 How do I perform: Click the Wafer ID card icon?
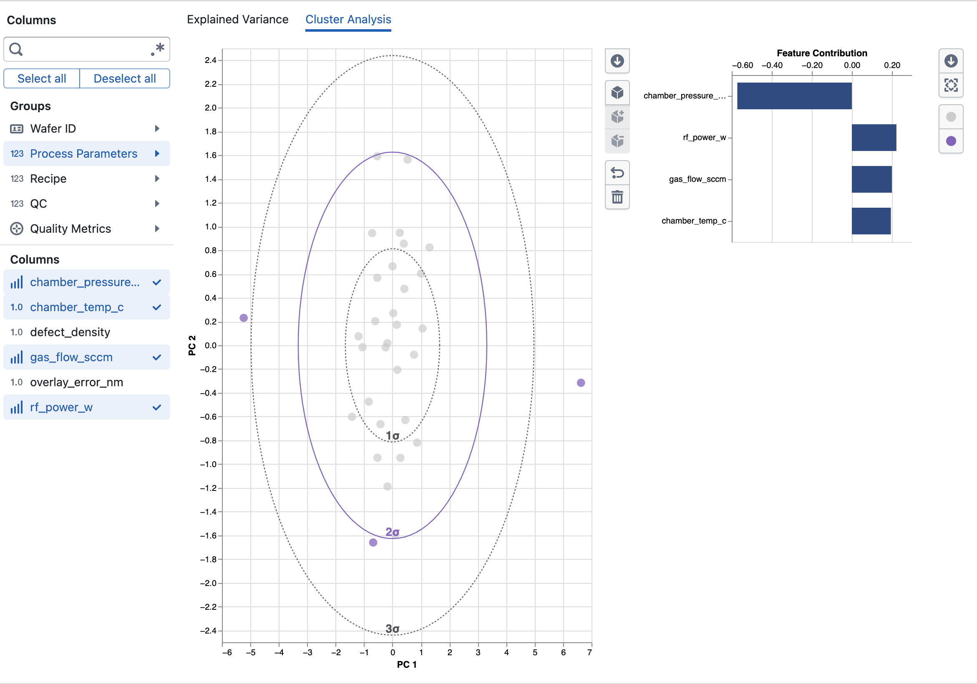click(x=17, y=129)
